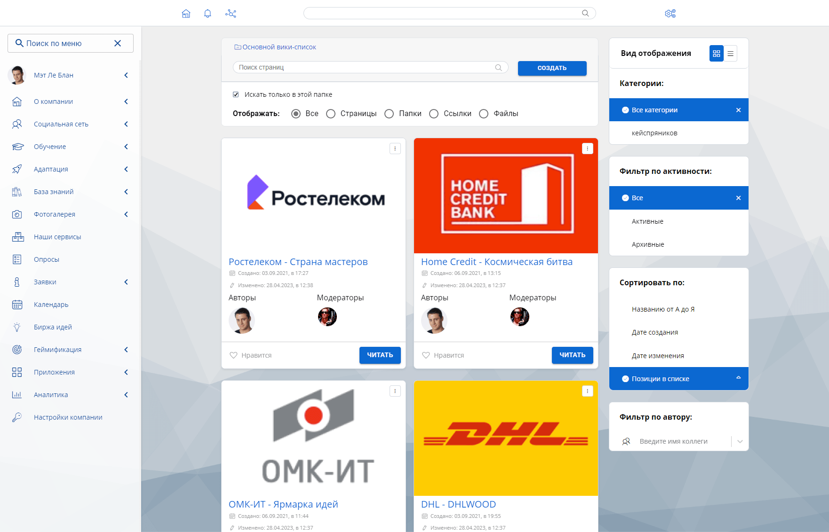Click magnifier icon in page search field
The height and width of the screenshot is (532, 829).
tap(499, 68)
